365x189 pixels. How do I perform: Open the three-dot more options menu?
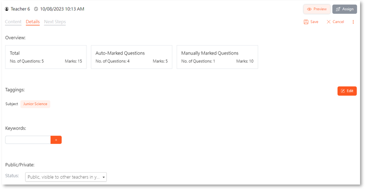[x=353, y=22]
